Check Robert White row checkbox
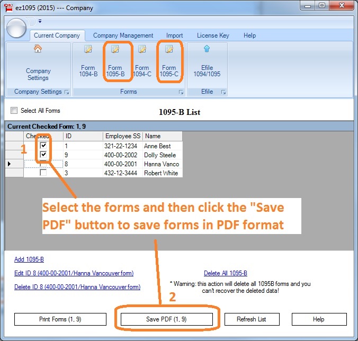The width and height of the screenshot is (358, 341). (43, 173)
